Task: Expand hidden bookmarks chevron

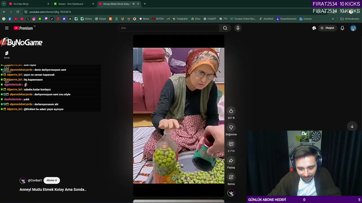Action: click(x=333, y=19)
